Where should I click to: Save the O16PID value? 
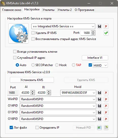[x=100, y=119]
